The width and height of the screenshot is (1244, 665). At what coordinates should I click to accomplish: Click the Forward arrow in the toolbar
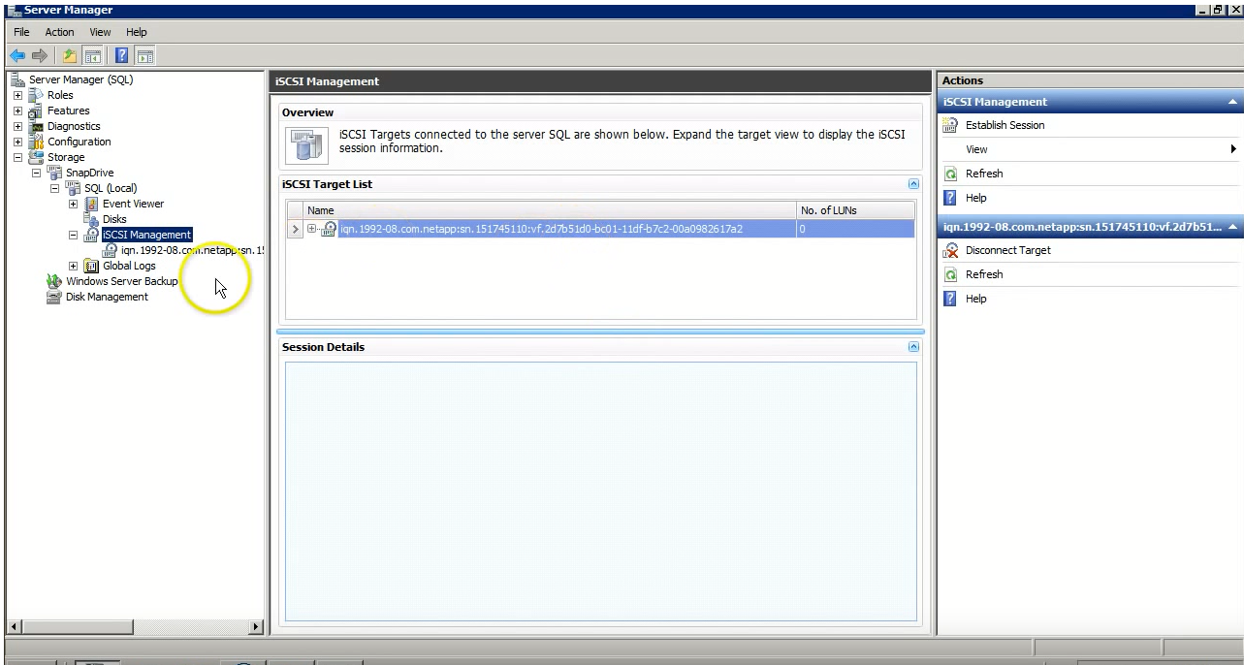(x=41, y=55)
